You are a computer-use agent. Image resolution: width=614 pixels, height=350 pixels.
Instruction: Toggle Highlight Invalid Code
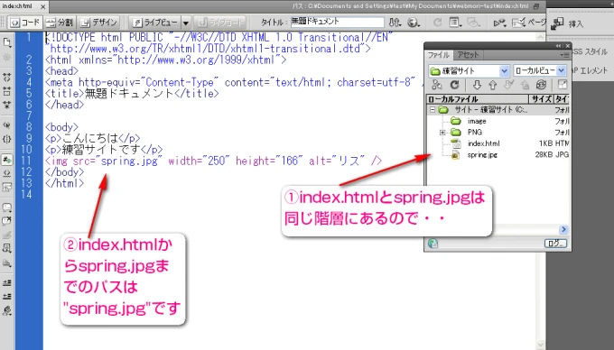7,173
